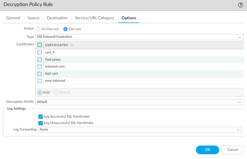
Task: Open the Decryption Profile dropdown
Action: [x=240, y=102]
